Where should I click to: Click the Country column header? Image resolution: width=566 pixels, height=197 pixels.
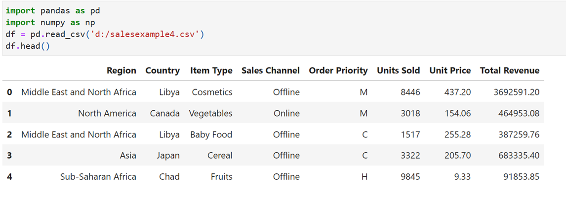point(162,70)
